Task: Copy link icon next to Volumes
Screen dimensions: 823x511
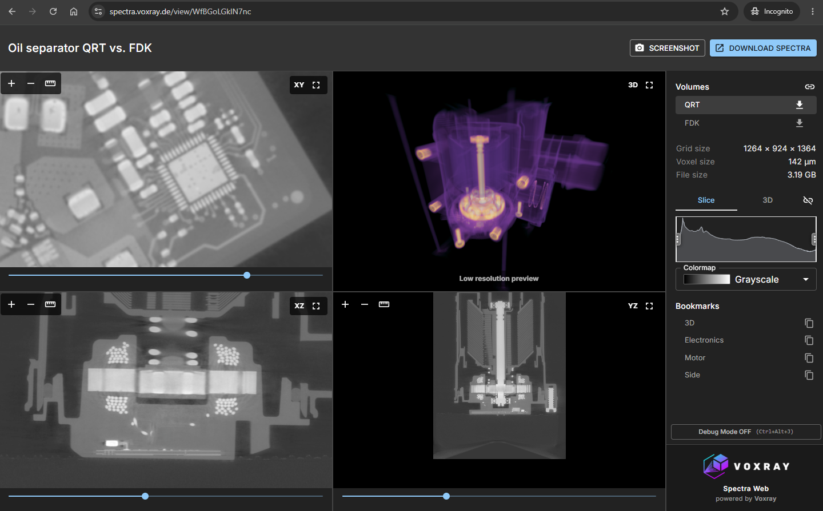Action: [x=810, y=87]
